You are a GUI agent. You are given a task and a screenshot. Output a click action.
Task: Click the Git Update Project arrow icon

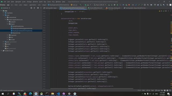[x=136, y=5]
